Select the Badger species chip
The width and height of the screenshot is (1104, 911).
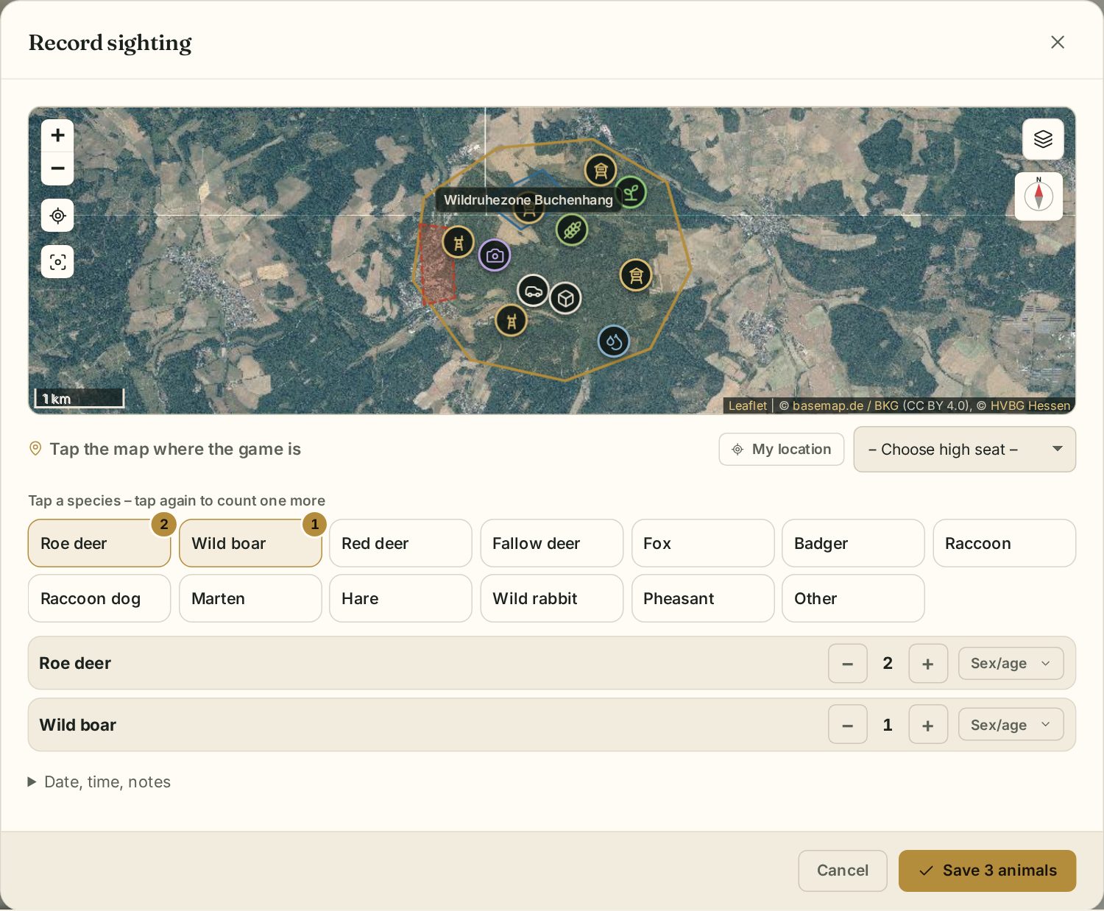(x=853, y=543)
